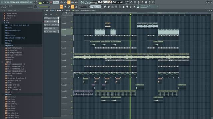This screenshot has width=213, height=119.
Task: Open the channel rack view icon
Action: [112, 7]
